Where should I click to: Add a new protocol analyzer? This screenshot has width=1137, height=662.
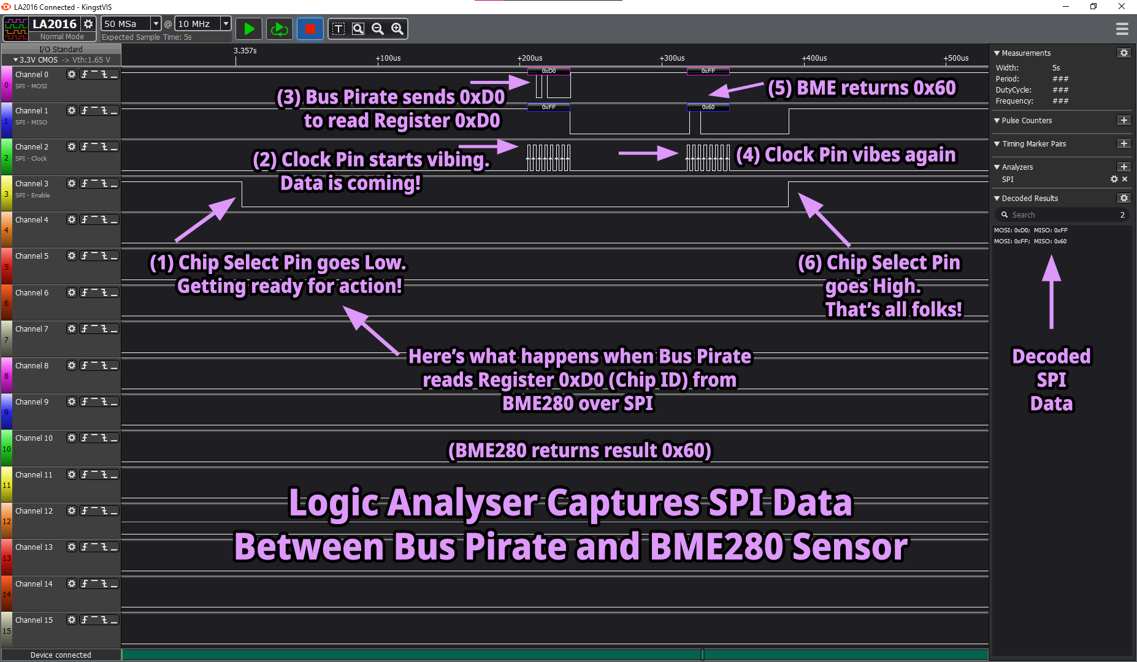[x=1124, y=167]
